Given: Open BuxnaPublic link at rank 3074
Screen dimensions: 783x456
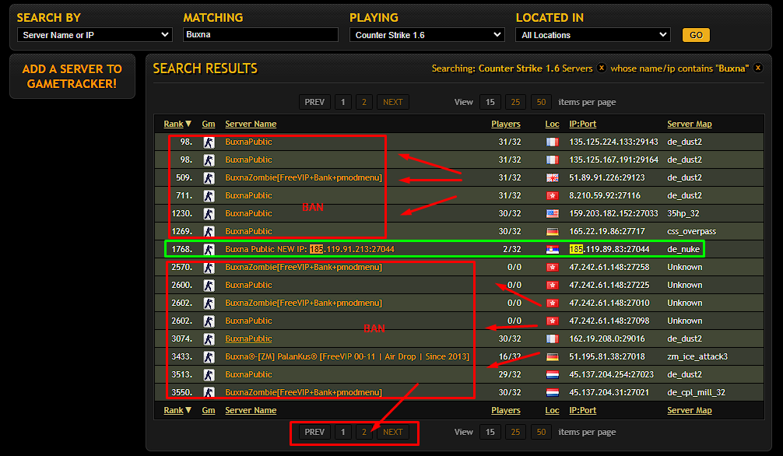Looking at the screenshot, I should [x=249, y=338].
